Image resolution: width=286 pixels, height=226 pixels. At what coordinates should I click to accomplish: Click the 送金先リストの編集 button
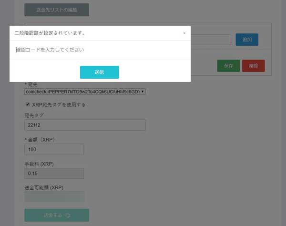click(56, 10)
